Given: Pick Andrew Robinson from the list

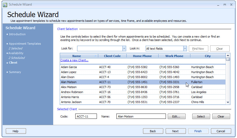Looking at the screenshot, I should click(x=143, y=92).
